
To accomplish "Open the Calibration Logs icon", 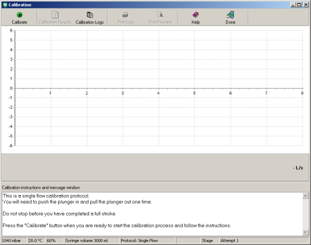I will click(90, 15).
